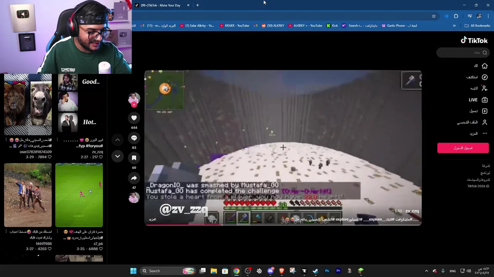Viewport: 494px width, 277px height.
Task: Open Photoshop from the taskbar
Action: click(327, 271)
